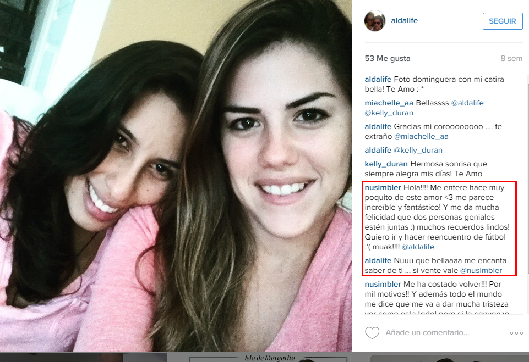Image resolution: width=529 pixels, height=362 pixels.
Task: Click @miachelle_aa mention in aldalife reply
Action: pos(421,136)
